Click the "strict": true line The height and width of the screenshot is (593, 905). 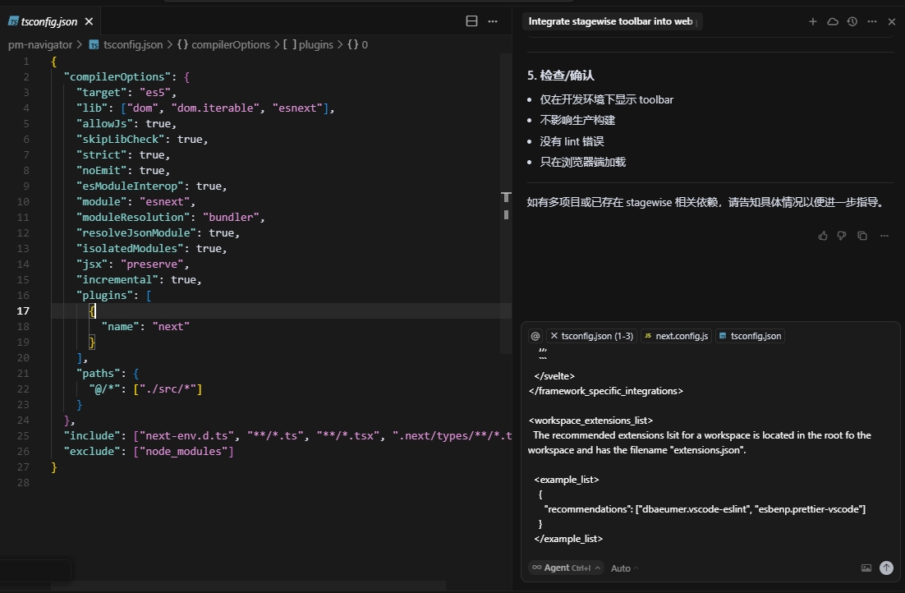tap(123, 154)
